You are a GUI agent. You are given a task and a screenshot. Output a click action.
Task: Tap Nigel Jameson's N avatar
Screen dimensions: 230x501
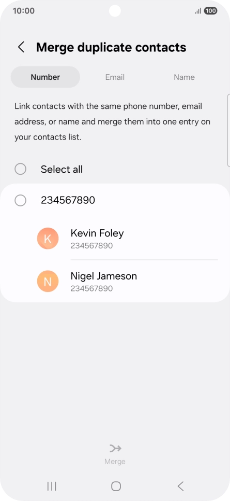click(48, 281)
